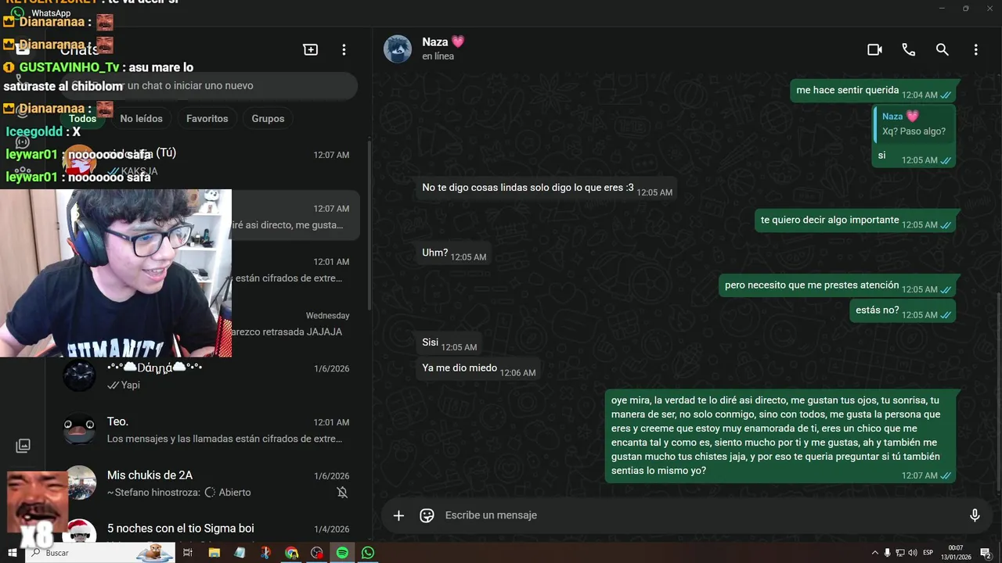1002x563 pixels.
Task: Click the 'No te digo cosas lindas' message
Action: click(x=546, y=188)
